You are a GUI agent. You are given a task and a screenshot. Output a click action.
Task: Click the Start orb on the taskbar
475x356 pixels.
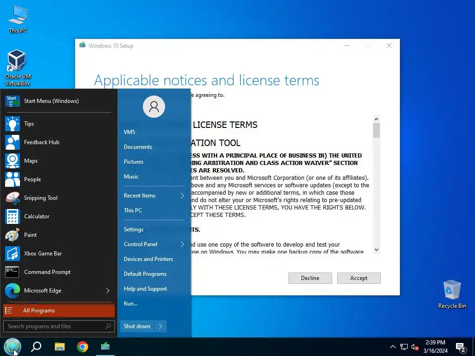pyautogui.click(x=13, y=346)
